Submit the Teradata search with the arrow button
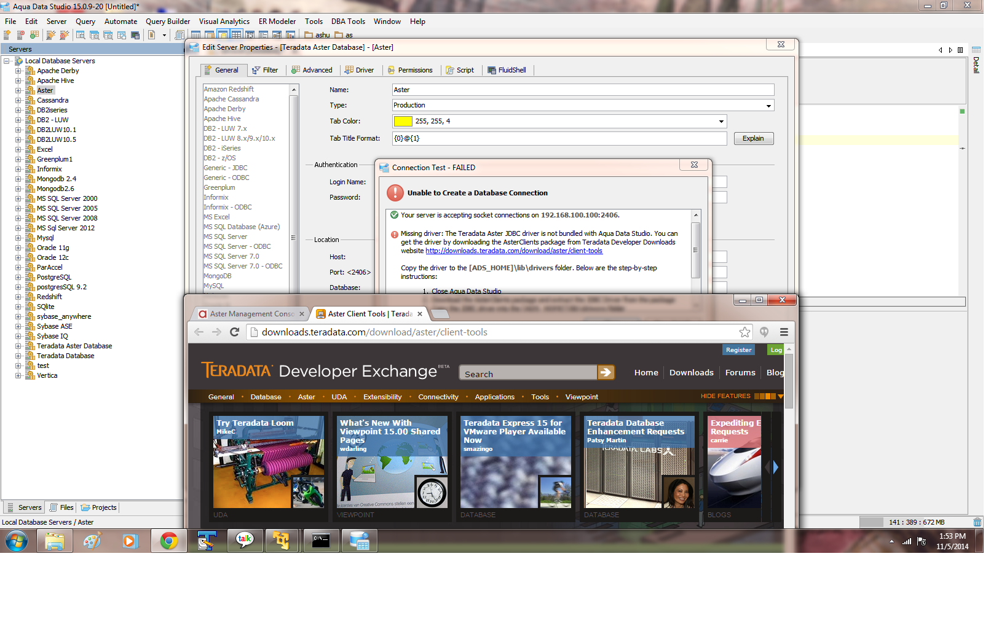This screenshot has height=618, width=1007. click(x=606, y=372)
